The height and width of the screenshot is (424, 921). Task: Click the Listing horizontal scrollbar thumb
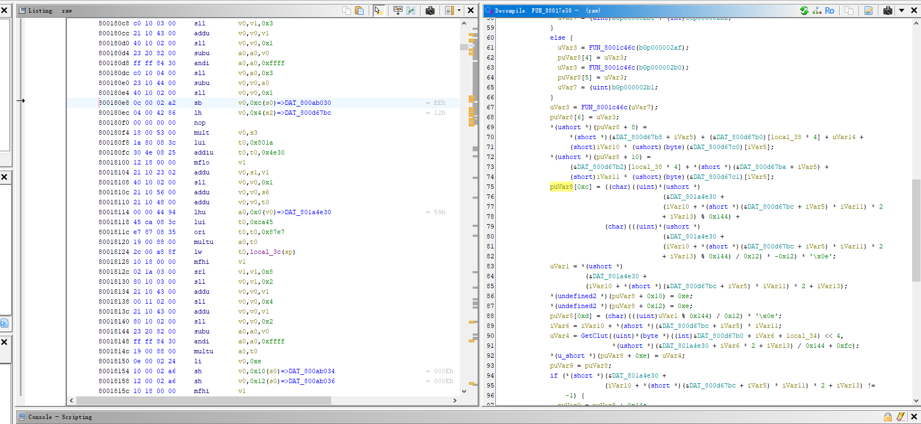pos(203,400)
